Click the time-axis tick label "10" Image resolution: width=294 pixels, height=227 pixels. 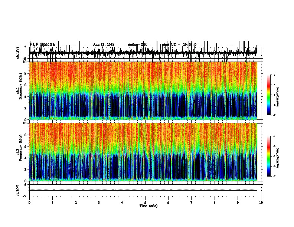[261, 203]
